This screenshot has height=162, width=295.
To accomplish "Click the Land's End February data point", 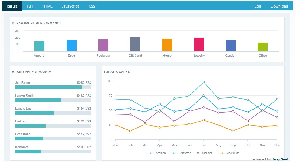I will pyautogui.click(x=130, y=131).
